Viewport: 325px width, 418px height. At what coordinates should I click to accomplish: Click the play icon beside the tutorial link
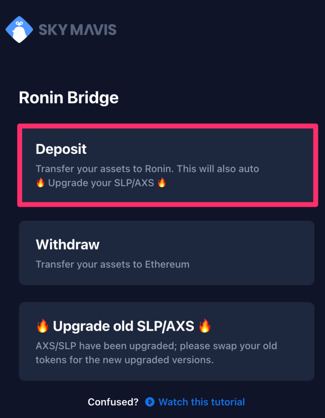[x=150, y=402]
